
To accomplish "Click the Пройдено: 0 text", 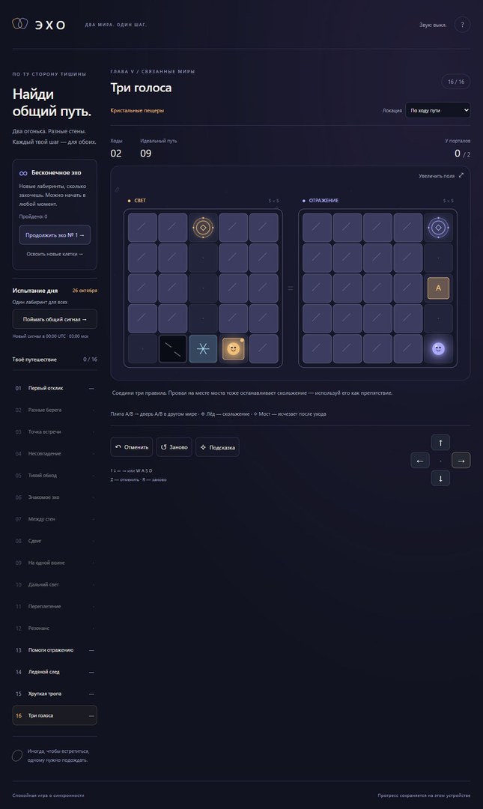I will click(33, 216).
